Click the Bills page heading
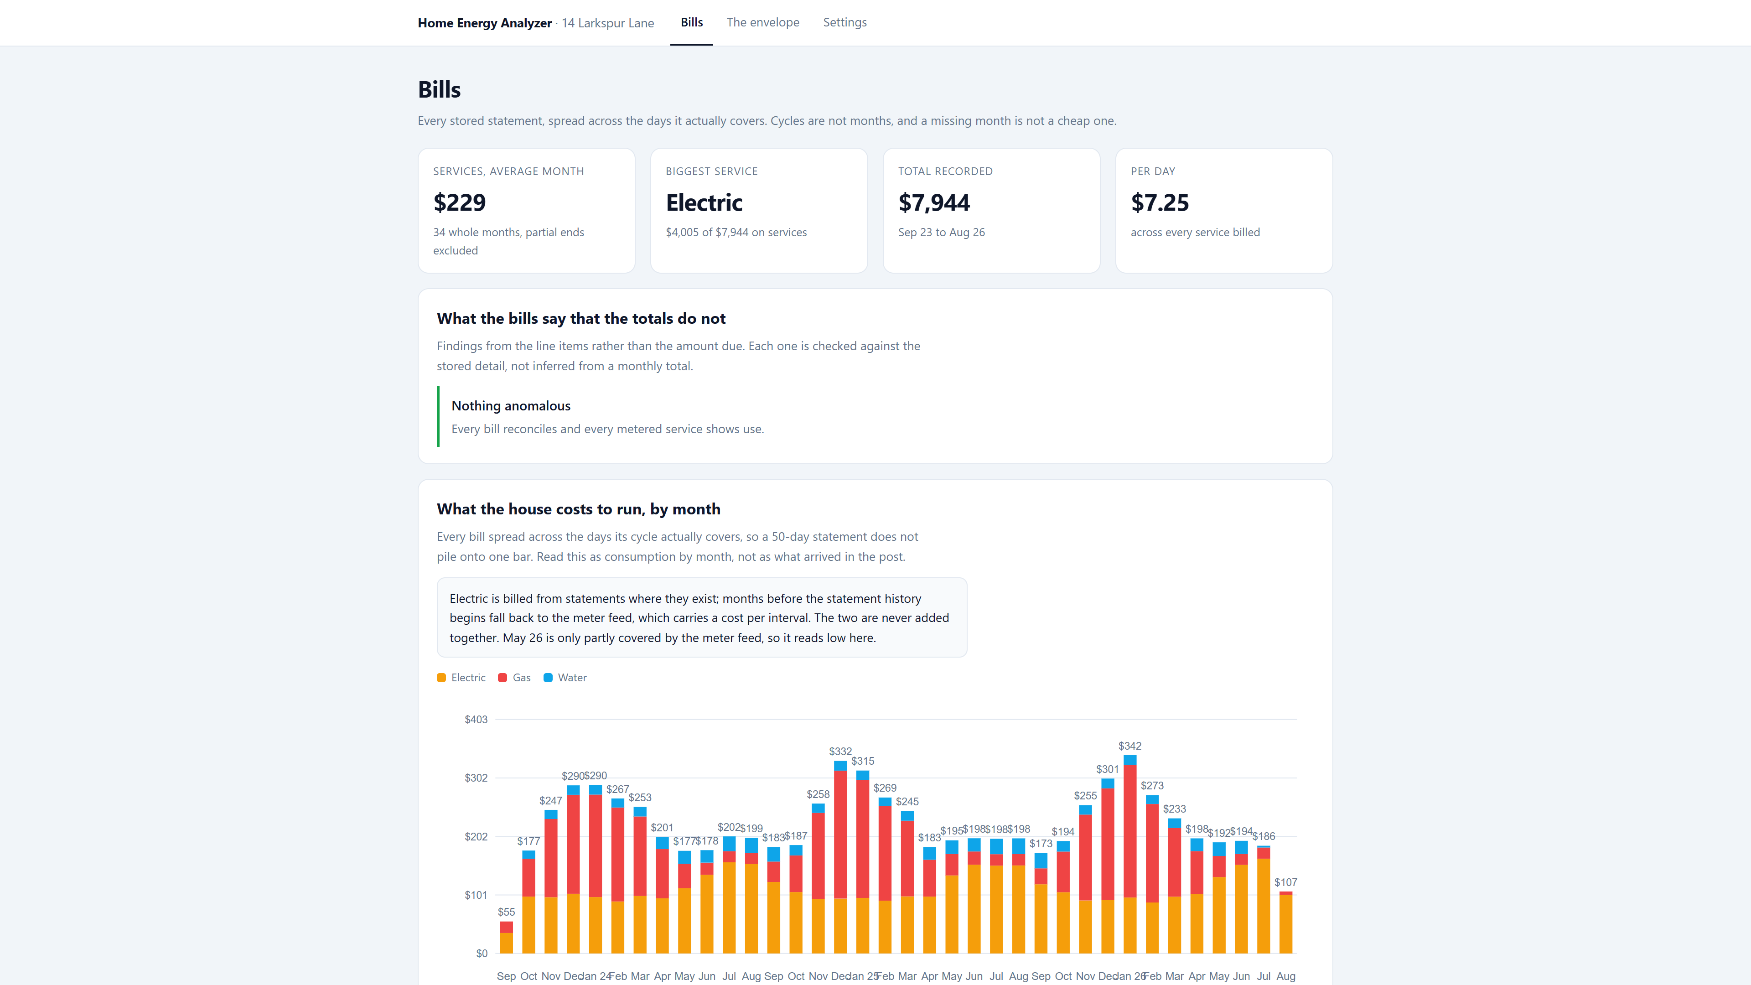1751x985 pixels. coord(439,90)
